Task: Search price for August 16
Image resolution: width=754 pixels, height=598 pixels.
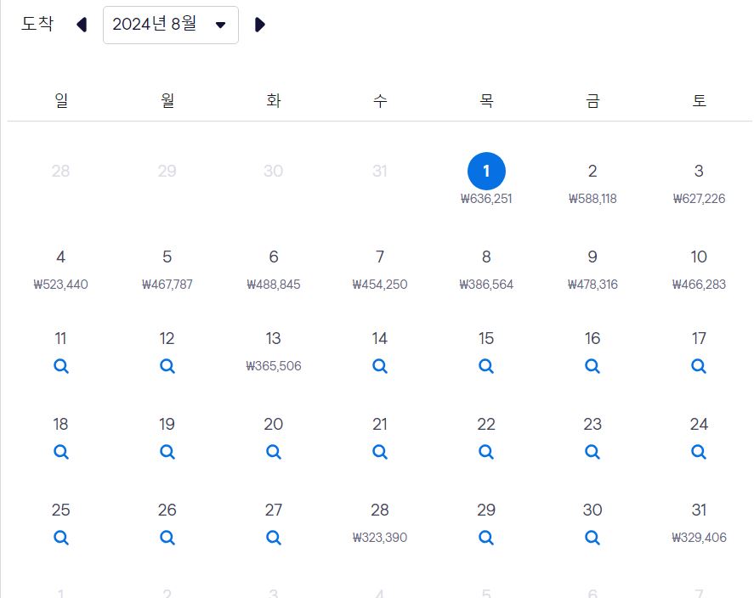Action: tap(592, 366)
